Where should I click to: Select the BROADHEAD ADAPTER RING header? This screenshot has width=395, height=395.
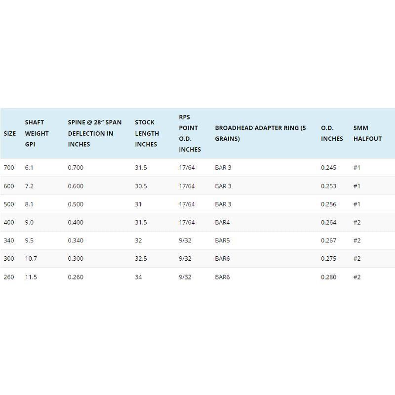coord(261,133)
